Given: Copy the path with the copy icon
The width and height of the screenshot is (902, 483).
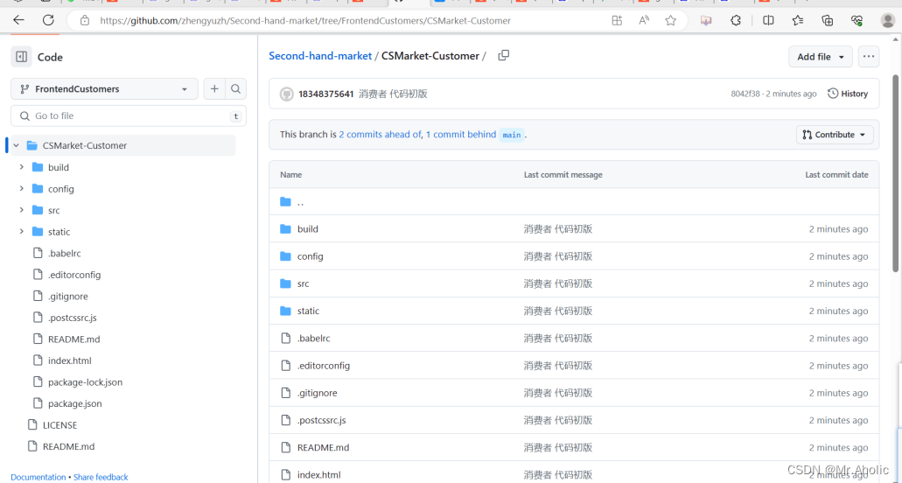Looking at the screenshot, I should (x=503, y=56).
